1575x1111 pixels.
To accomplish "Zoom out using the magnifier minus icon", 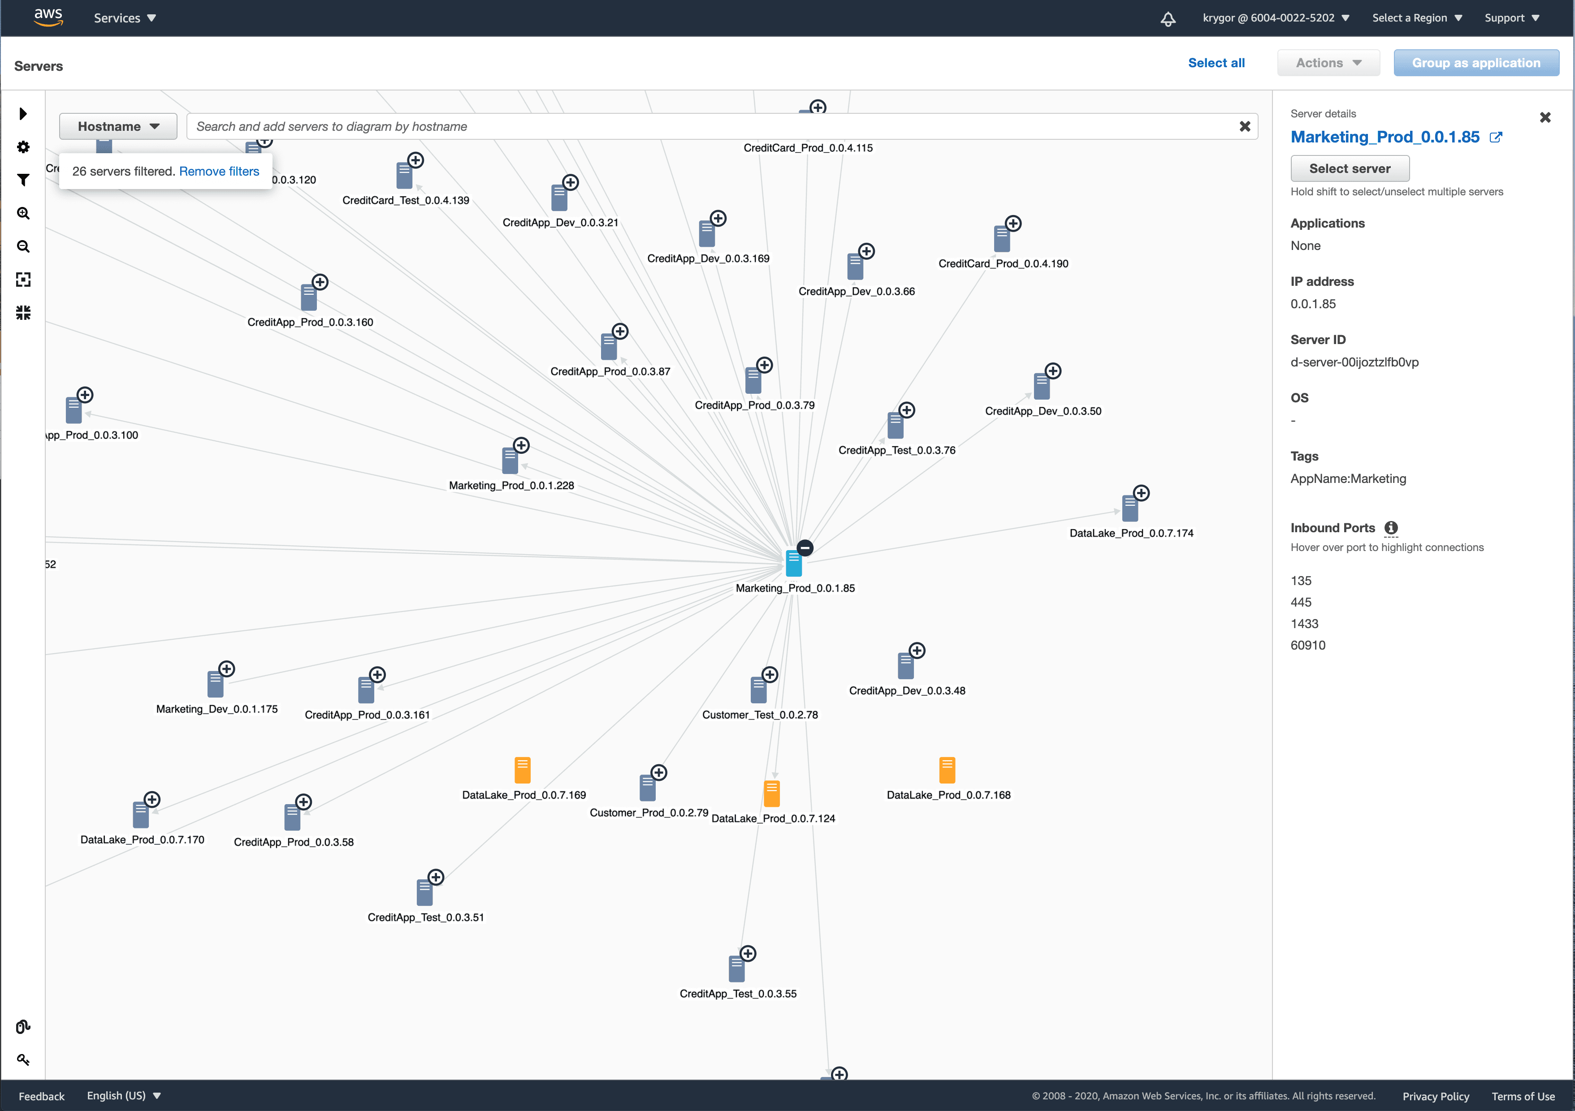I will (x=23, y=246).
